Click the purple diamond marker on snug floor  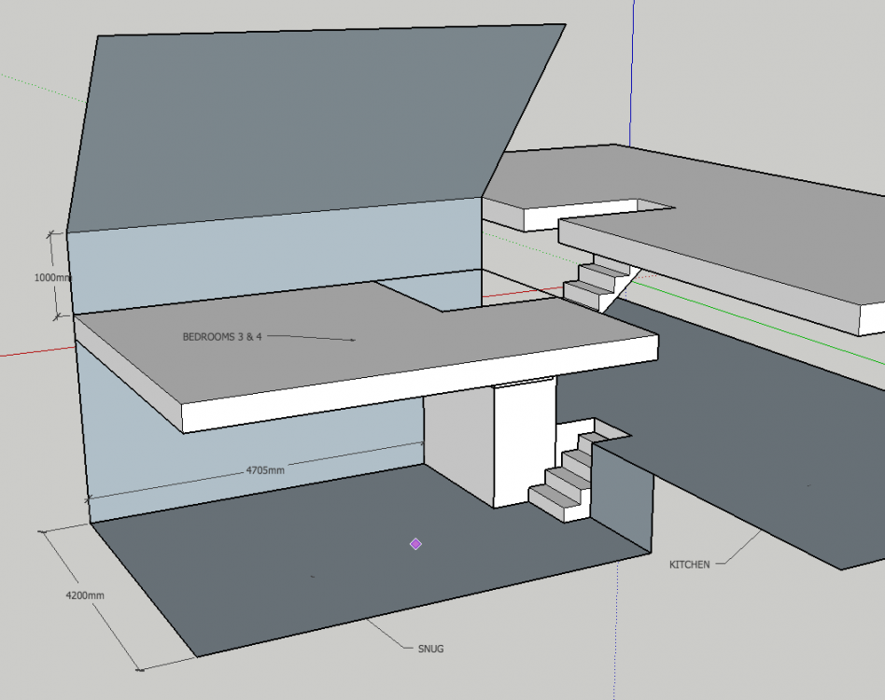pyautogui.click(x=415, y=544)
